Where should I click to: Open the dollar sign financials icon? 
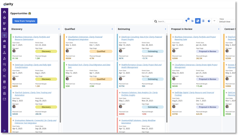click(4, 23)
